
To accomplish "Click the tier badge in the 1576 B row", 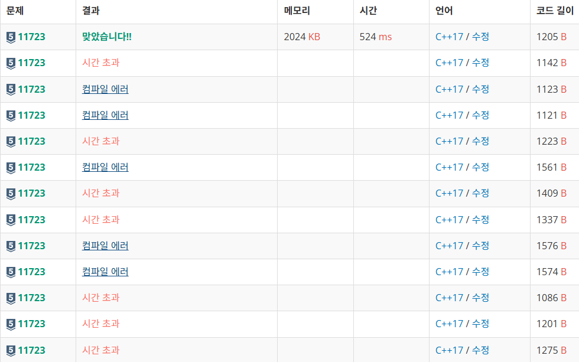I will [11, 246].
